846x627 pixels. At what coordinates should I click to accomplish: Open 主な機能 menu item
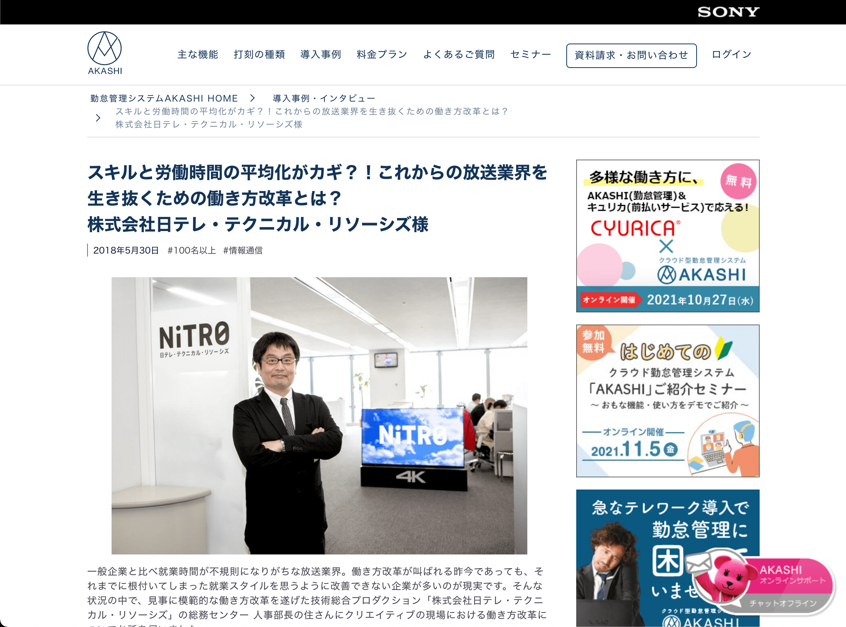pos(198,55)
